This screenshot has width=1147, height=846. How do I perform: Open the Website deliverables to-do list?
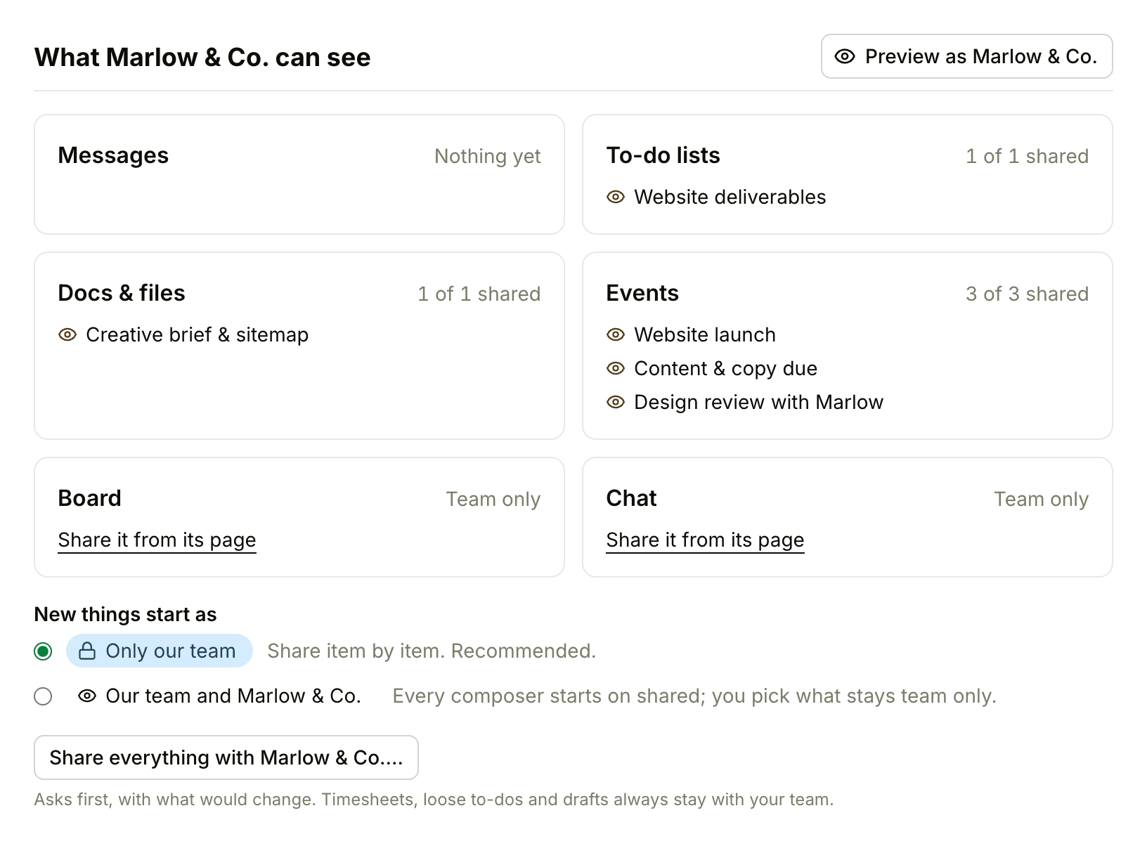pyautogui.click(x=730, y=197)
